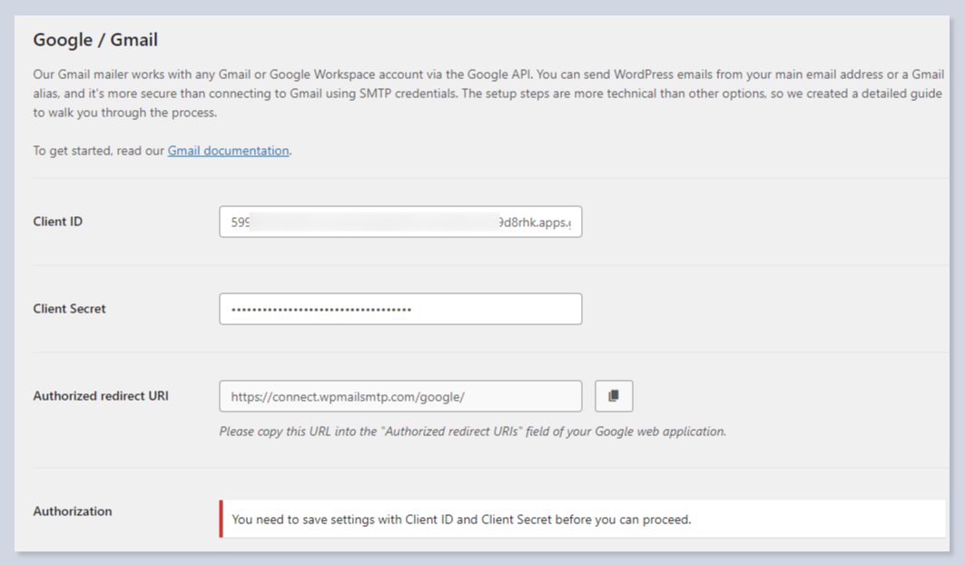
Task: Click the 'Authorized redirect URI' label
Action: pyautogui.click(x=101, y=396)
